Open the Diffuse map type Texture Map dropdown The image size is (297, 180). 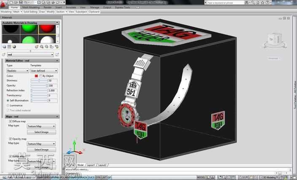click(41, 126)
